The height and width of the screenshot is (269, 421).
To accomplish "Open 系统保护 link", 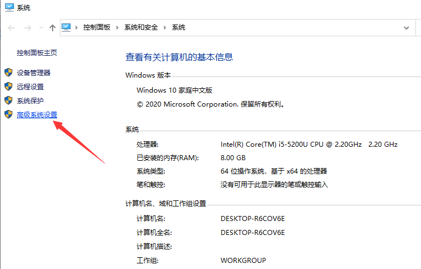I will click(x=30, y=100).
